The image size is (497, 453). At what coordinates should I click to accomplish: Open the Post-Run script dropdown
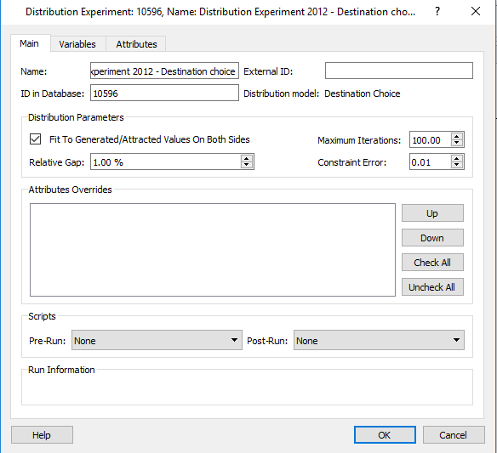click(x=379, y=340)
